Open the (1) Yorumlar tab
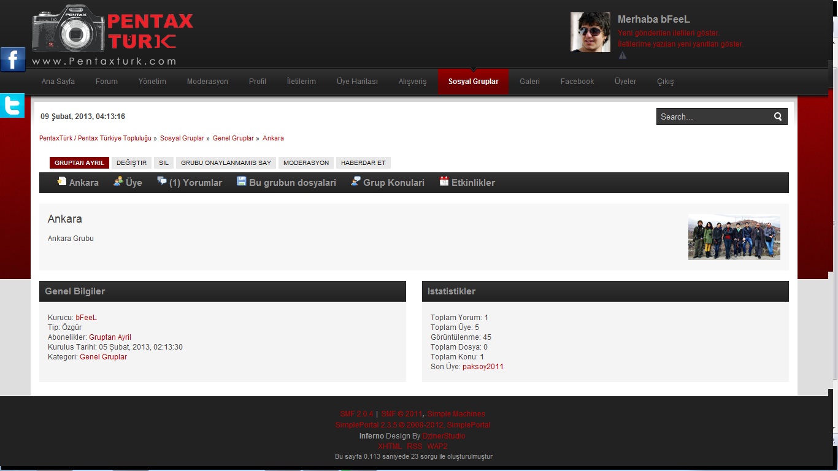The image size is (838, 471). [196, 183]
